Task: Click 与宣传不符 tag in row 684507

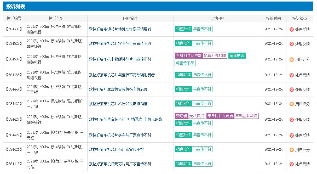Action: [x=185, y=63]
